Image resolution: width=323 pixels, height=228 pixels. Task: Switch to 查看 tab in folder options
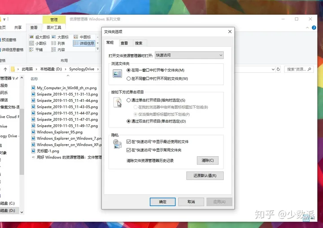pos(124,43)
